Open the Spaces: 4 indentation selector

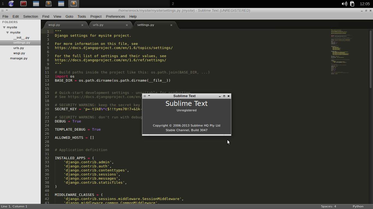point(328,206)
